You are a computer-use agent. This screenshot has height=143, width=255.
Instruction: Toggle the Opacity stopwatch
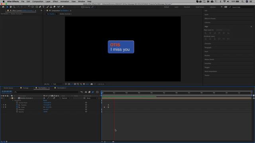17,112
